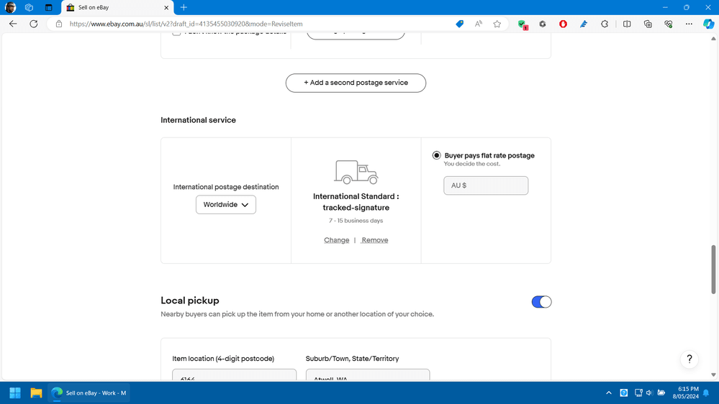Open the battery tray icon
This screenshot has height=404, width=719.
coord(661,393)
